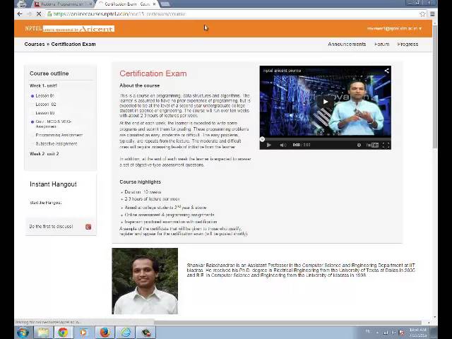Screen dimensions: 452x339
Task: Open Lesson 01 in course outline
Action: 44,95
